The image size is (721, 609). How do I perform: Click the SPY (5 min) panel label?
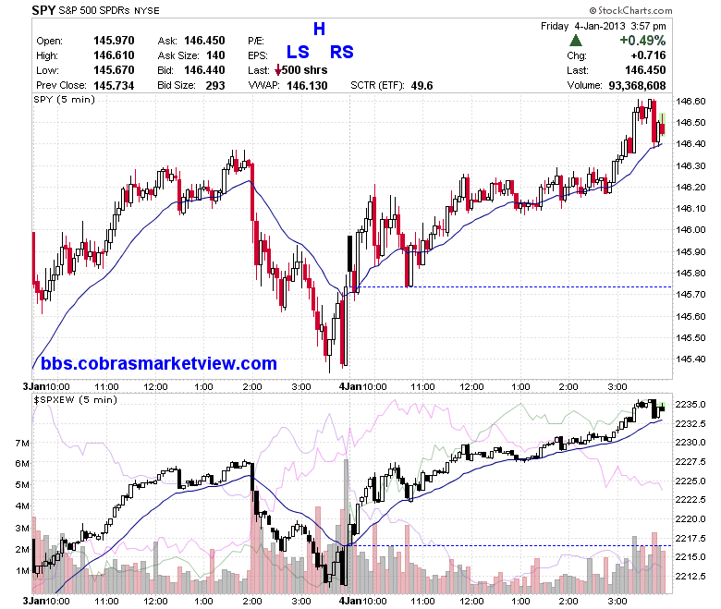[x=64, y=99]
